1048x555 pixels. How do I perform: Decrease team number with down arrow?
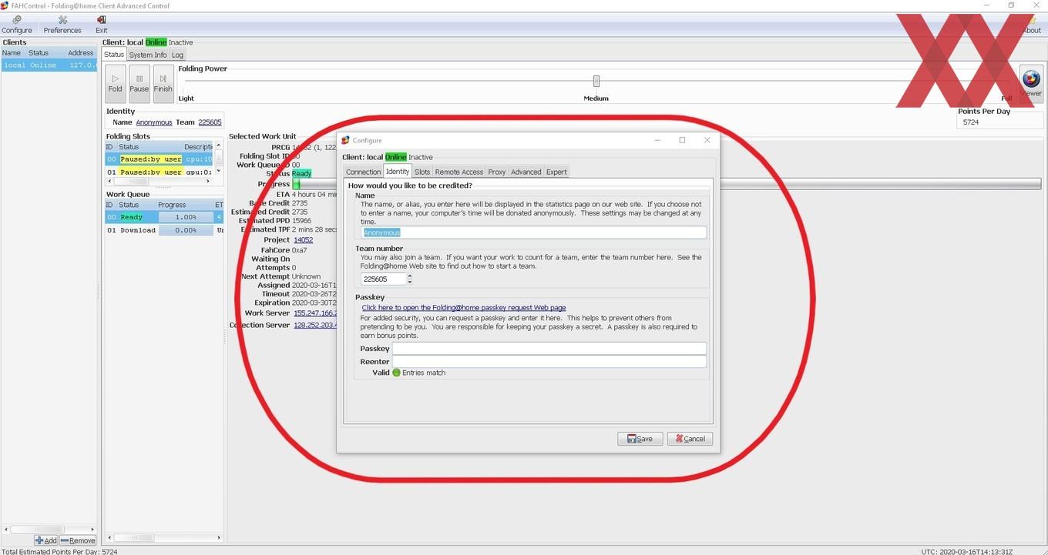(x=410, y=282)
